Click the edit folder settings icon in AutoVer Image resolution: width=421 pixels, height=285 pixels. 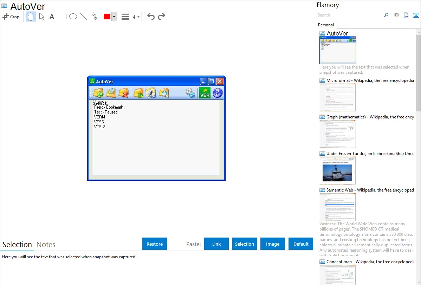tap(111, 93)
